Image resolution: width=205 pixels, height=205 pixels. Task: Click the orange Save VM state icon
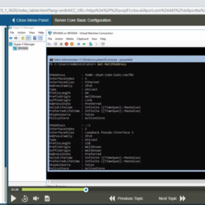point(72,44)
